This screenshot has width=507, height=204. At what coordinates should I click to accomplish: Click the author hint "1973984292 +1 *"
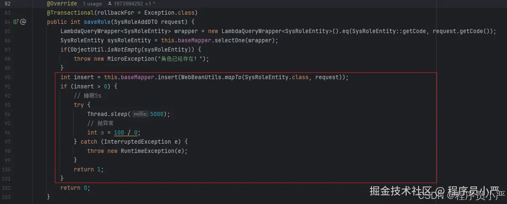[132, 3]
